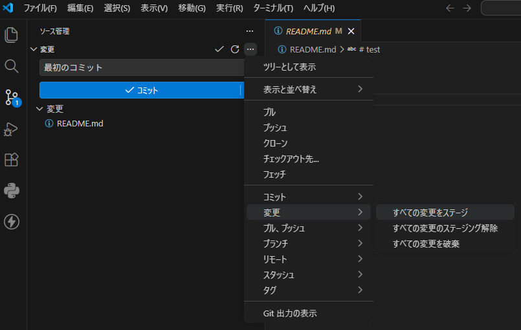Click the lightning bolt icon in activity bar

point(12,222)
